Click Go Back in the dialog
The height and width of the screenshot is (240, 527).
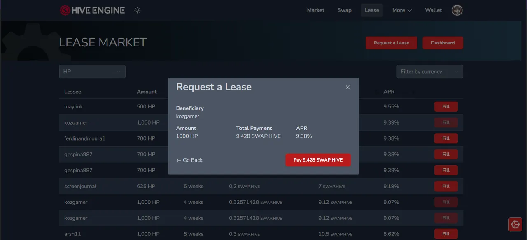(189, 160)
